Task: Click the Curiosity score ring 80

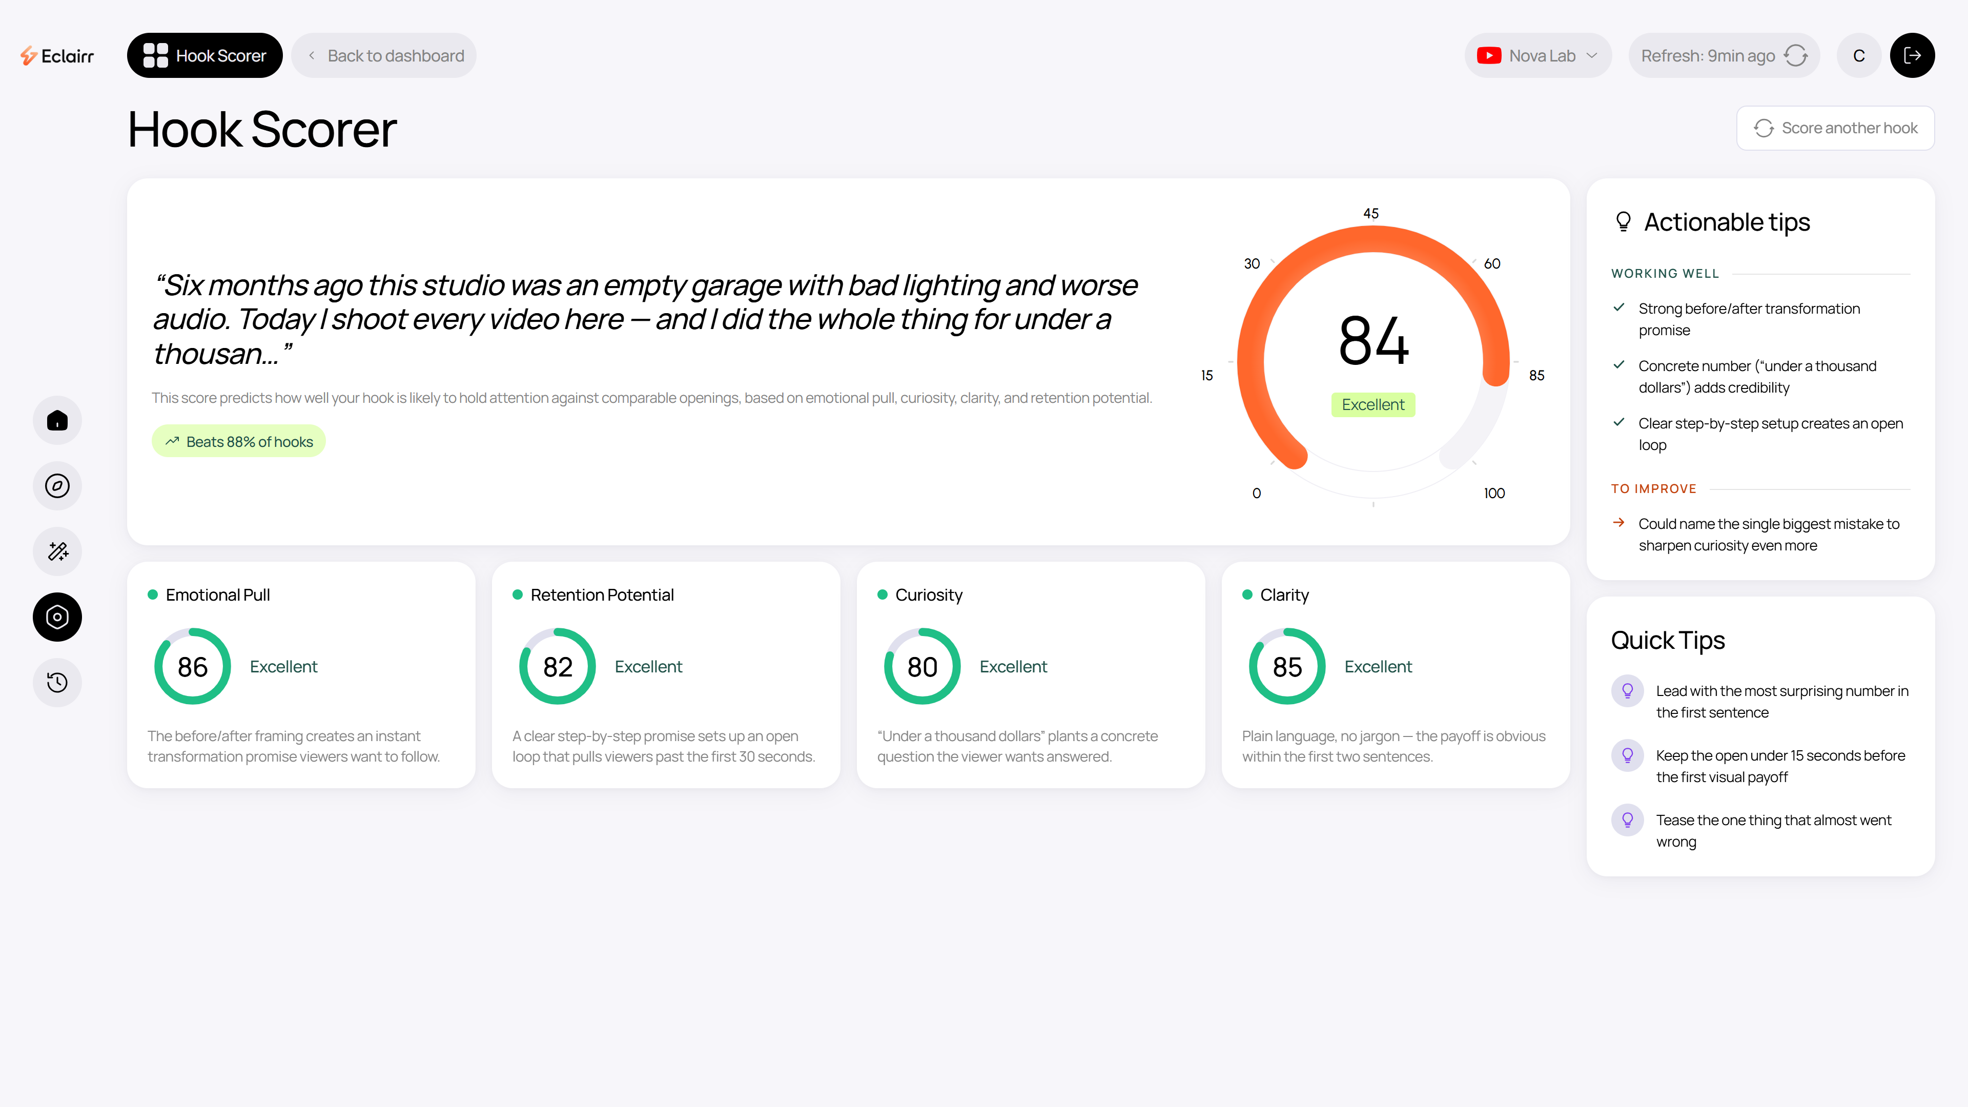Action: pyautogui.click(x=922, y=666)
